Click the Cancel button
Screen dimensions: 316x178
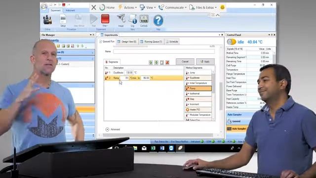click(x=185, y=61)
